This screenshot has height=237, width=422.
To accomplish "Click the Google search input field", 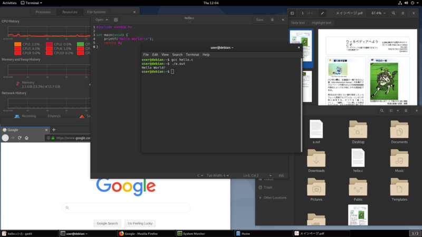I will pos(126,208).
